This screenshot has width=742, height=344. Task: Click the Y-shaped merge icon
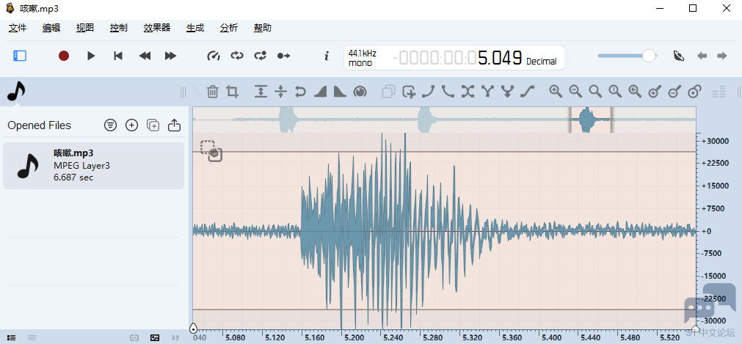487,92
